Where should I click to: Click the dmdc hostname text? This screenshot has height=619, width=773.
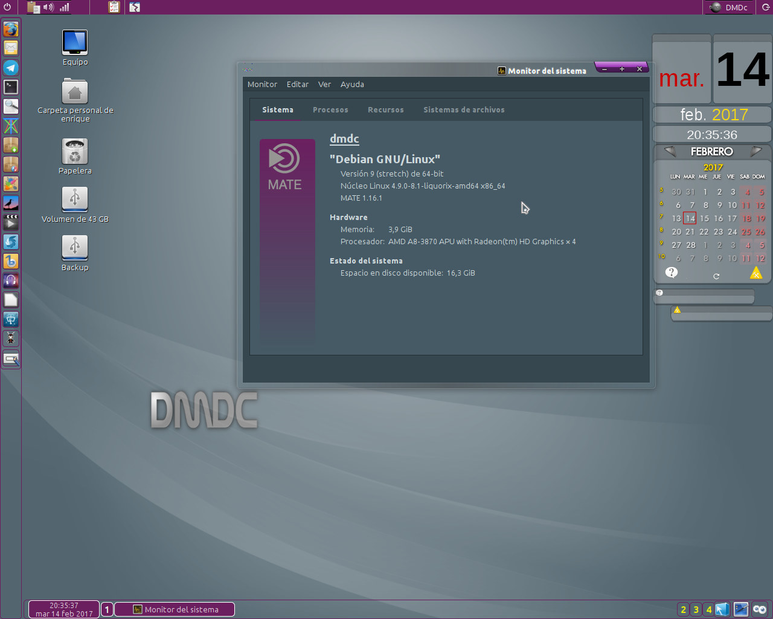point(344,138)
